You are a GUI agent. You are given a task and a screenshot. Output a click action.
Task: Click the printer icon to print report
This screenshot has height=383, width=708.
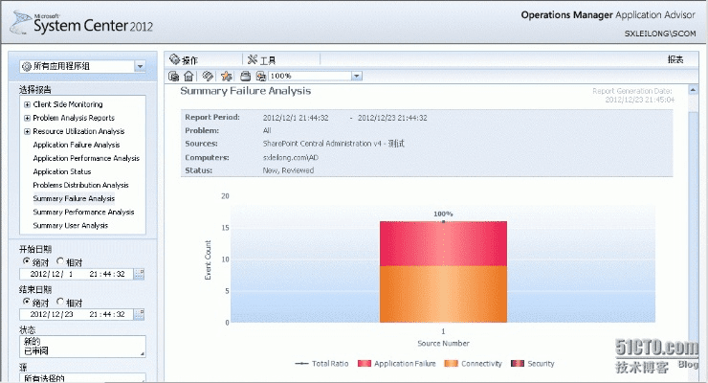click(x=245, y=76)
